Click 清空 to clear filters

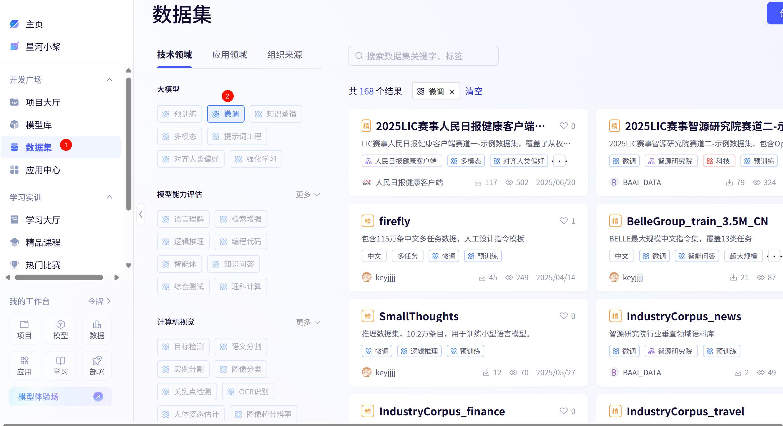coord(474,91)
